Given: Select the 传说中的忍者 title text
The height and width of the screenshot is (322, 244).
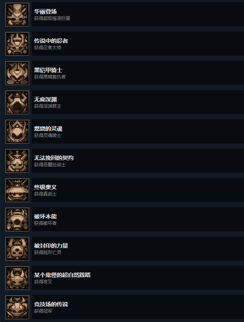Looking at the screenshot, I should tap(51, 41).
